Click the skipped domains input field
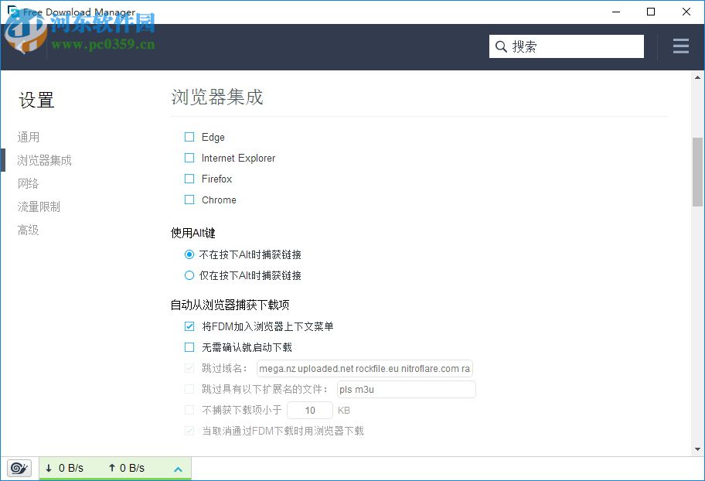This screenshot has height=481, width=705. point(365,368)
